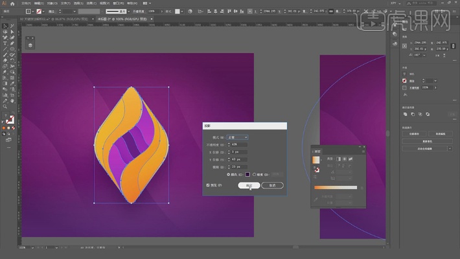Open the graphic style dropdown in control bar
The width and height of the screenshot is (460, 259).
point(182,12)
